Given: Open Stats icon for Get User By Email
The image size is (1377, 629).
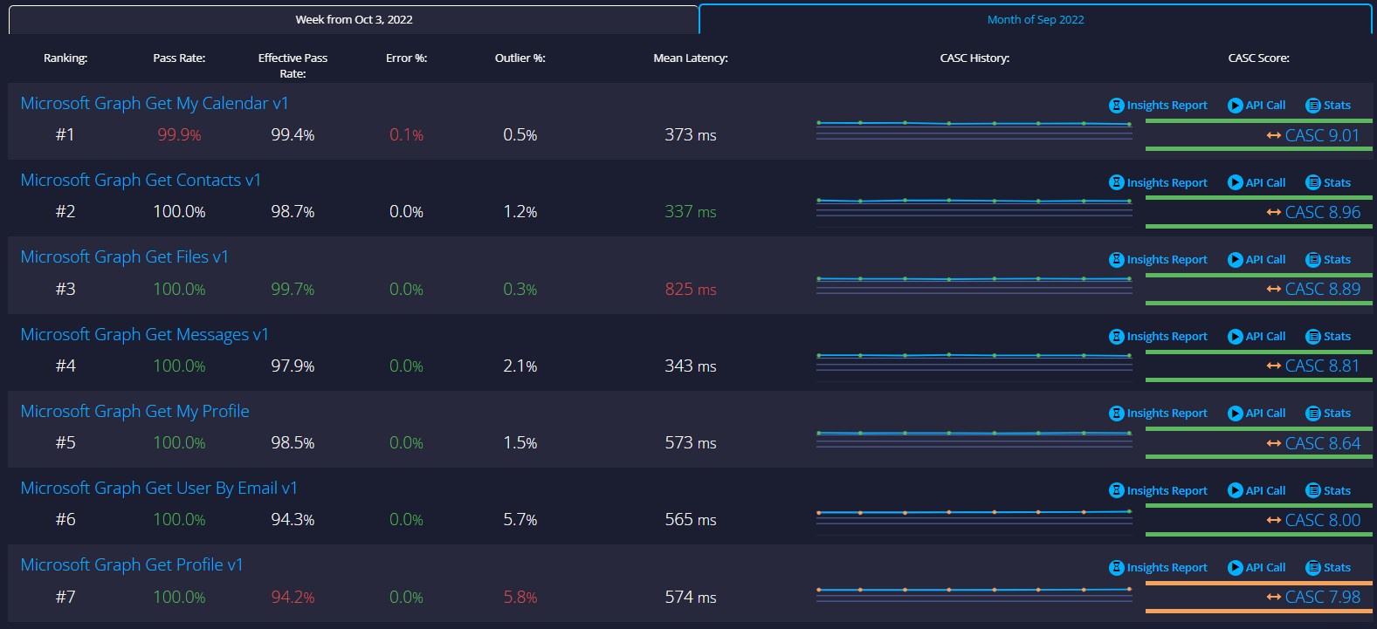Looking at the screenshot, I should [1312, 491].
